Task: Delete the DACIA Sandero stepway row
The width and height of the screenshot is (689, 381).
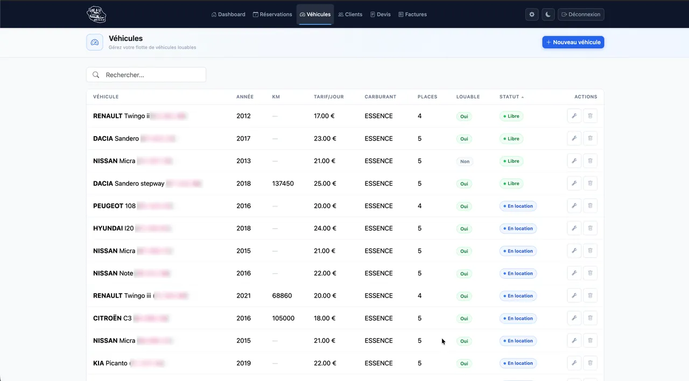Action: [x=590, y=184]
